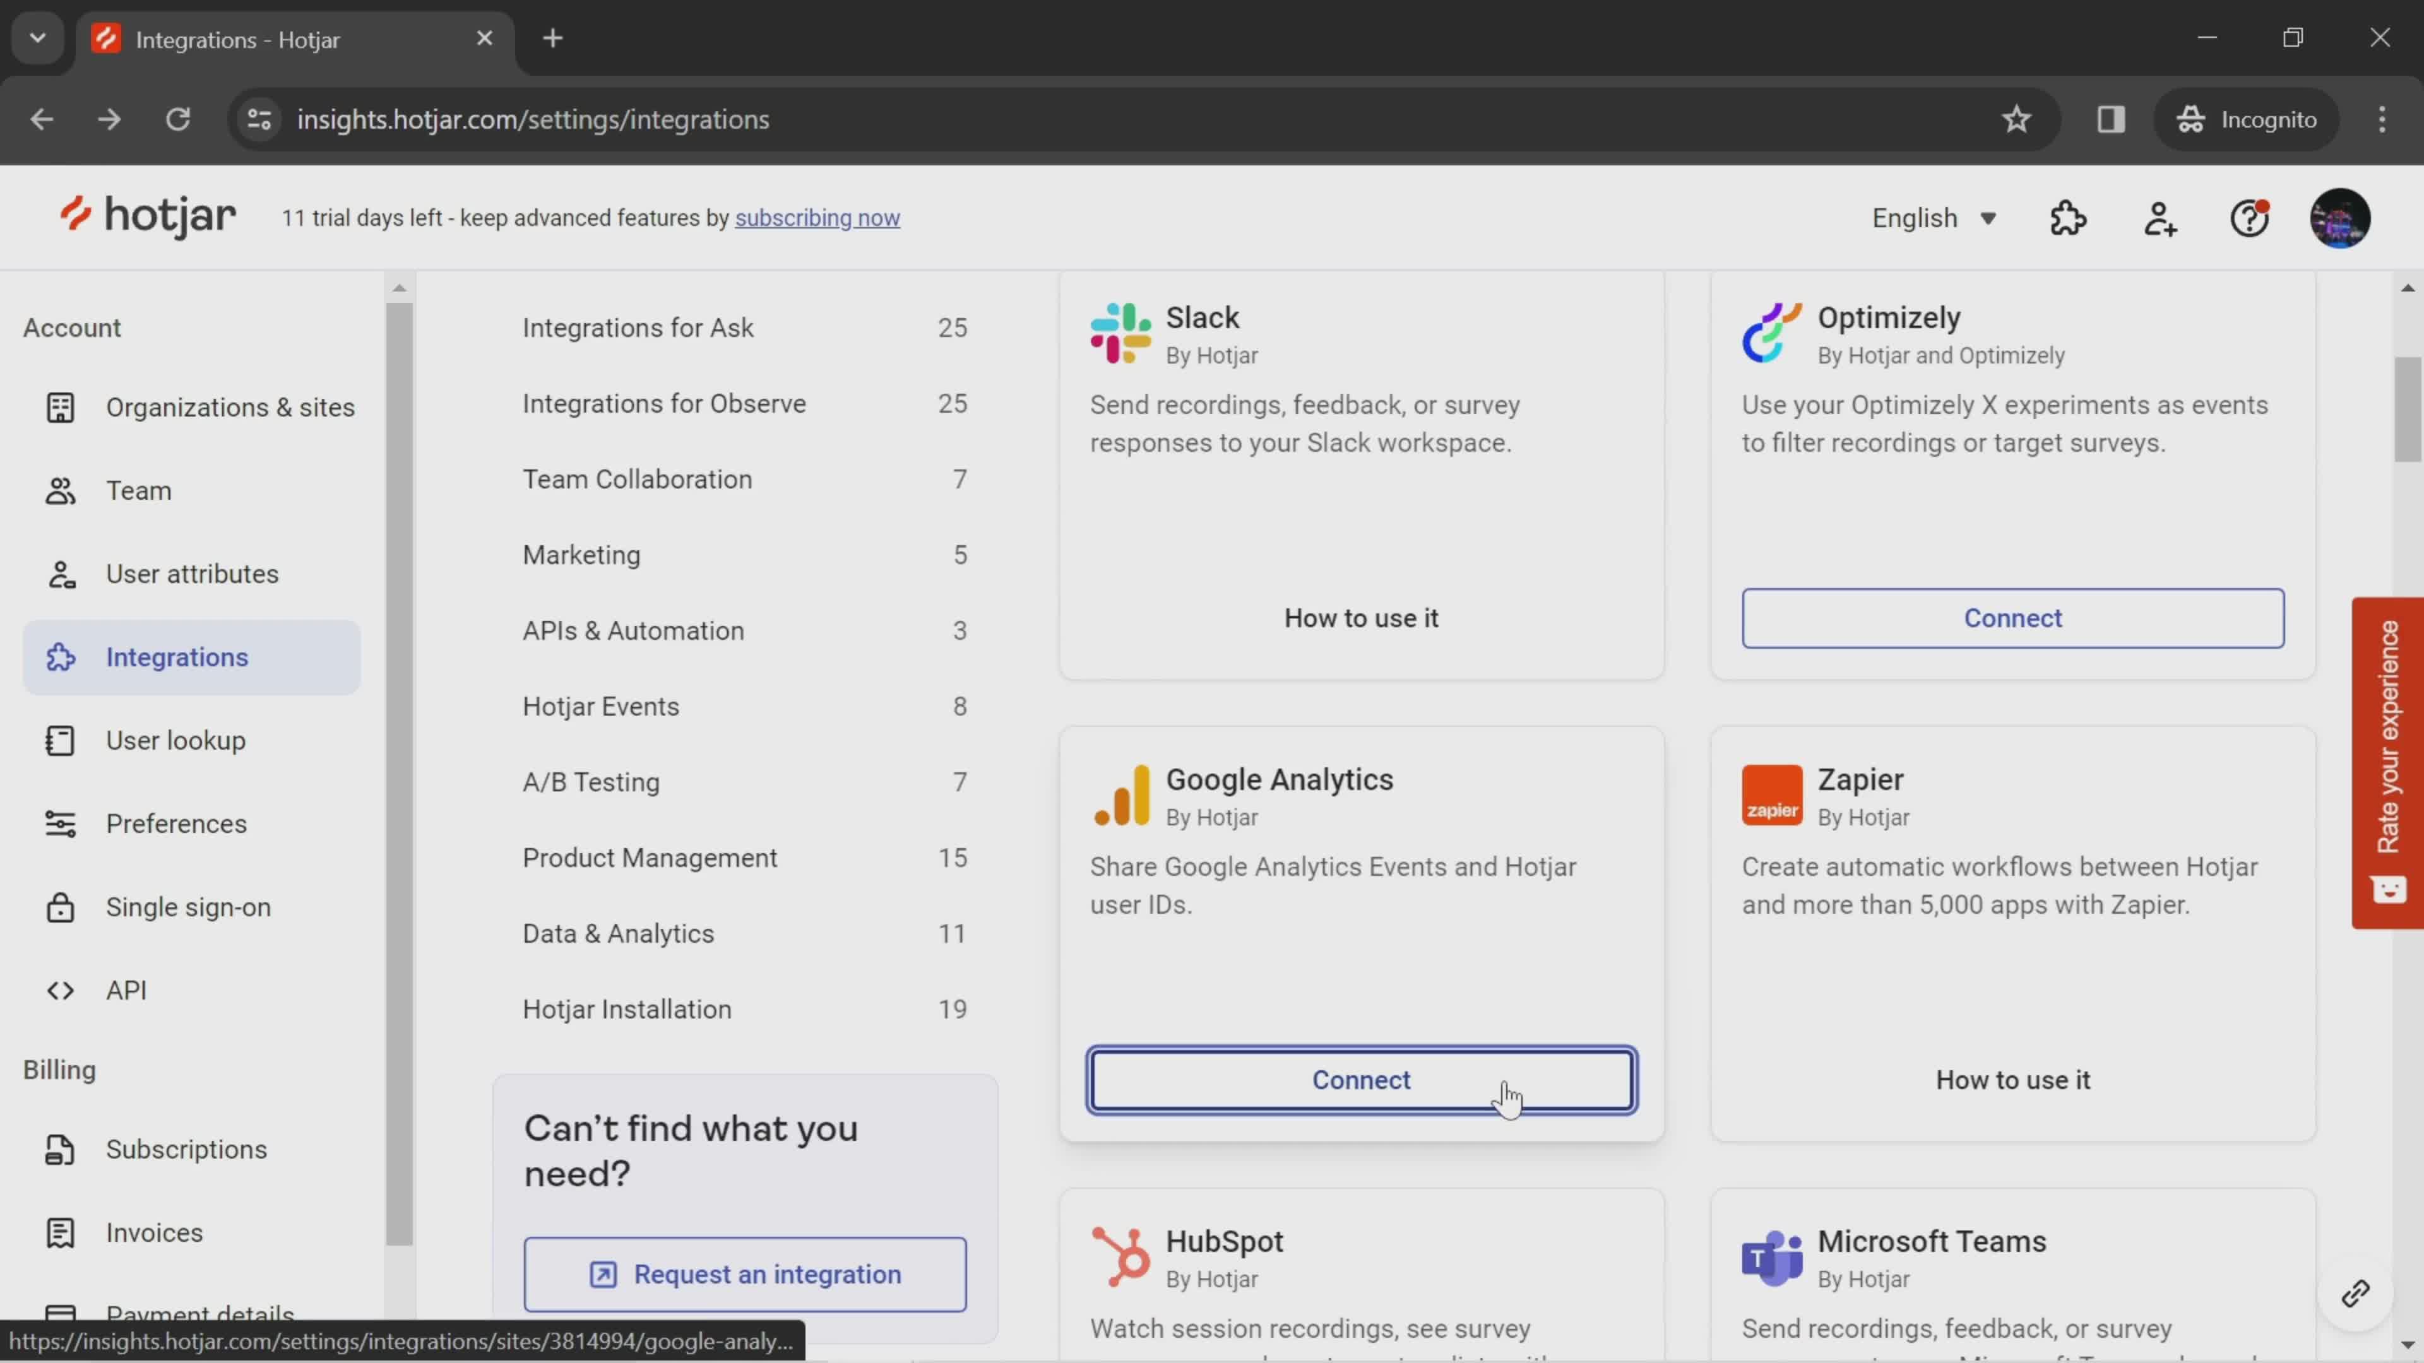Viewport: 2424px width, 1363px height.
Task: Open Organizations & sites settings
Action: point(230,406)
